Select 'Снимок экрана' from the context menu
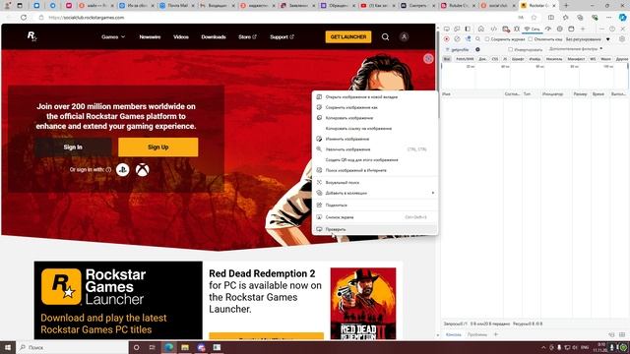Screen dimensions: 630x354 [x=375, y=217]
